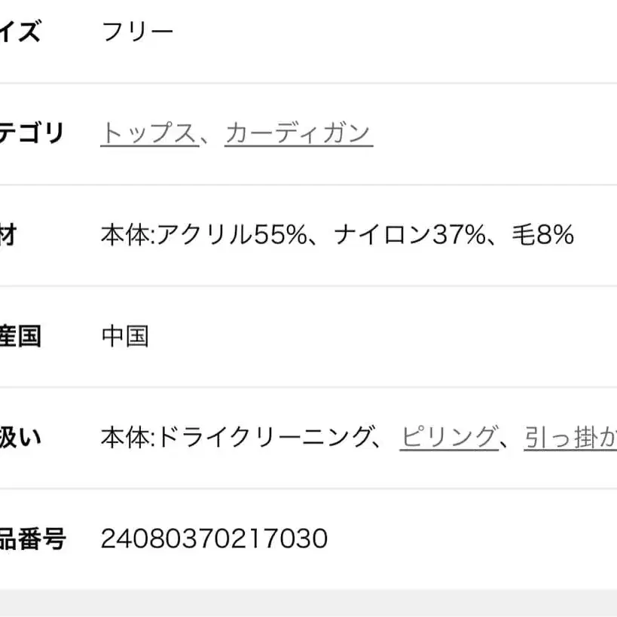The width and height of the screenshot is (617, 617).
Task: Click the product number 24080370217030
Action: click(214, 539)
